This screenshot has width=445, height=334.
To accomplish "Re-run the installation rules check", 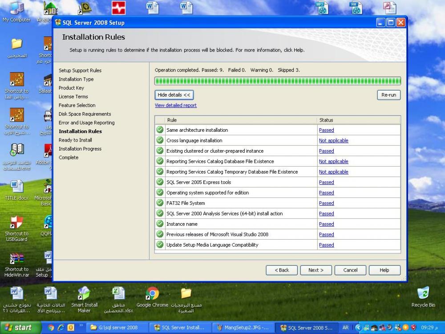I will pos(389,95).
